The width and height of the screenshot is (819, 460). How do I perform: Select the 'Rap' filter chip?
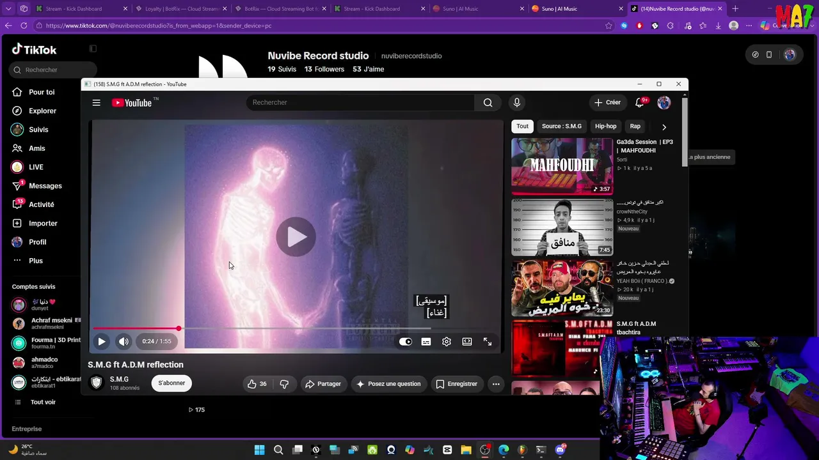(635, 126)
